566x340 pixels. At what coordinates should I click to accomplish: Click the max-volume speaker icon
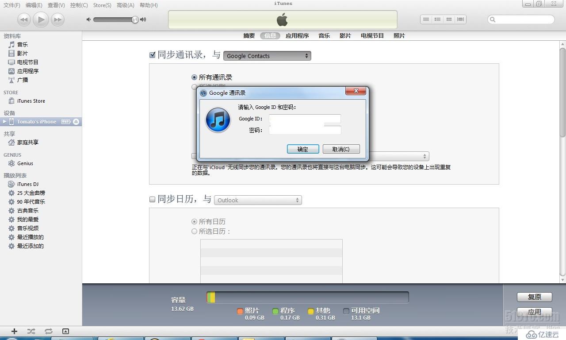click(x=143, y=19)
